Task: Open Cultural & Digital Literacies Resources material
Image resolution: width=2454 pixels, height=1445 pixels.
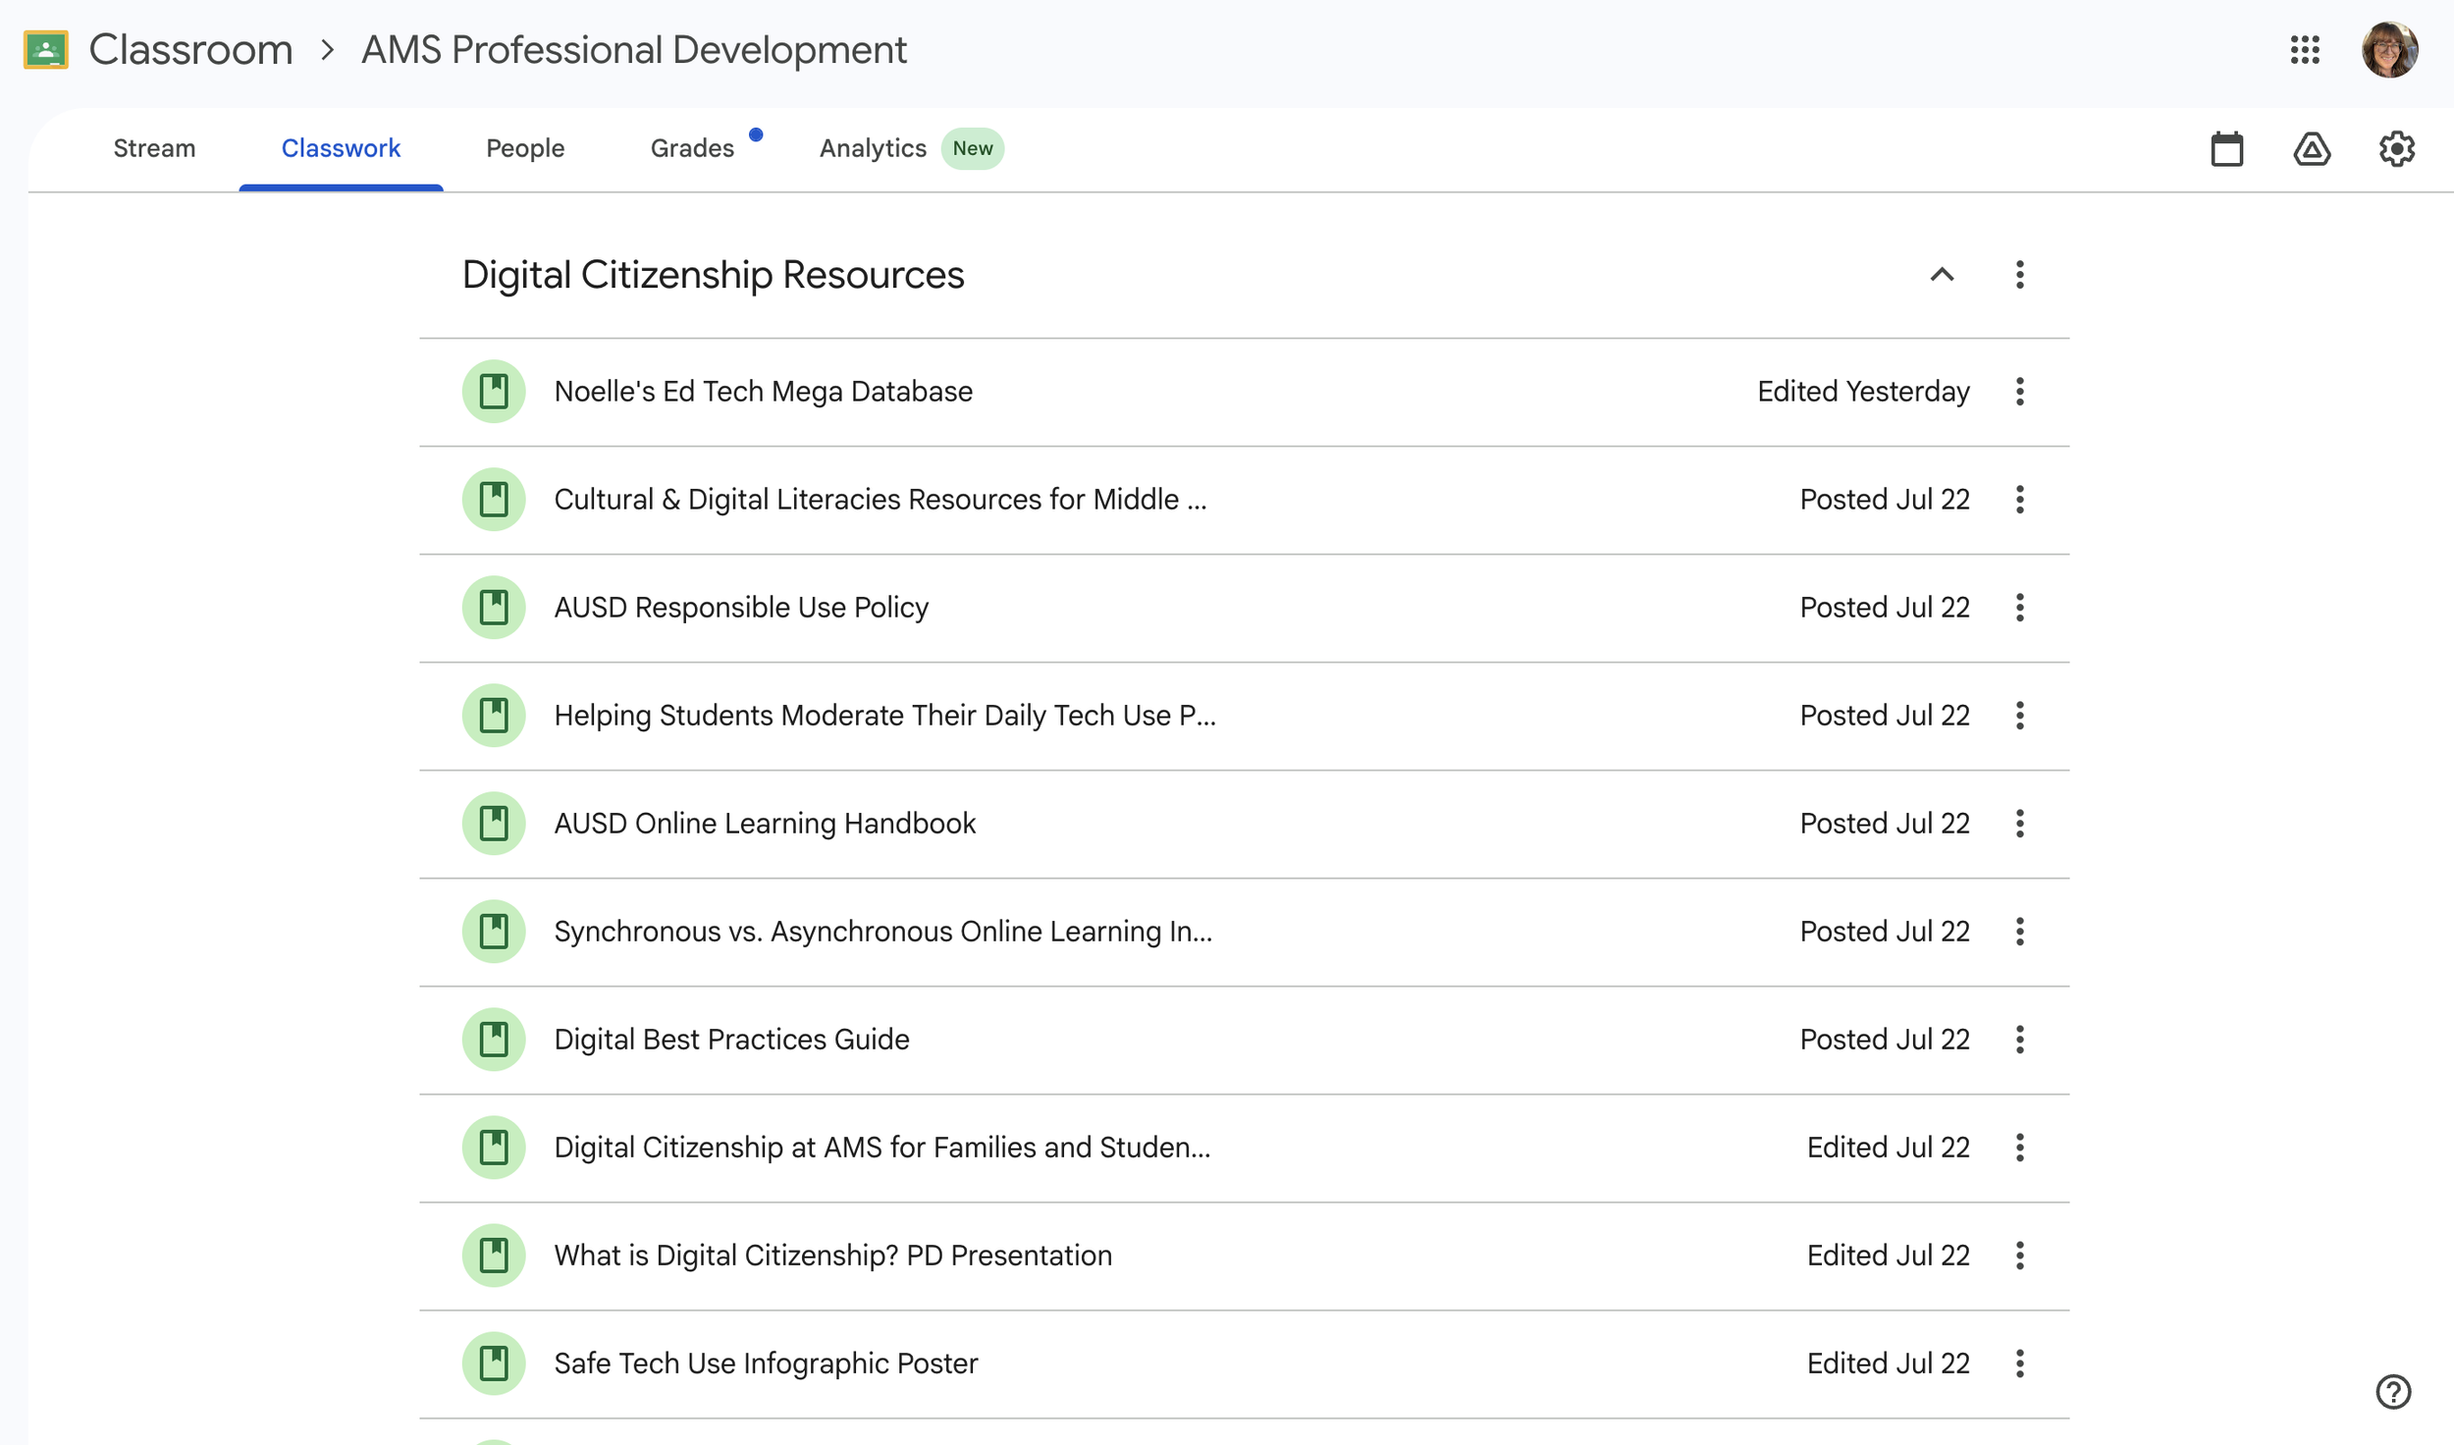Action: pos(880,500)
